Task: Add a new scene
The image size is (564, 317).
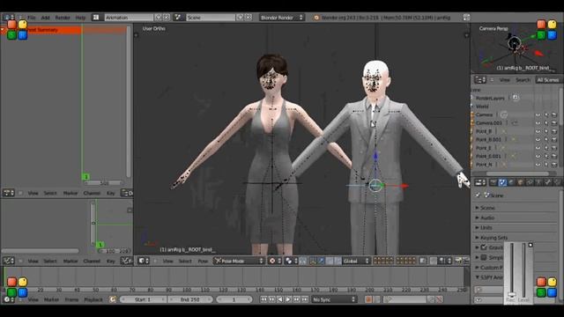Action: tap(241, 18)
